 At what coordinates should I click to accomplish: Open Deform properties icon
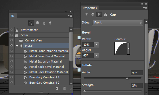(93, 15)
